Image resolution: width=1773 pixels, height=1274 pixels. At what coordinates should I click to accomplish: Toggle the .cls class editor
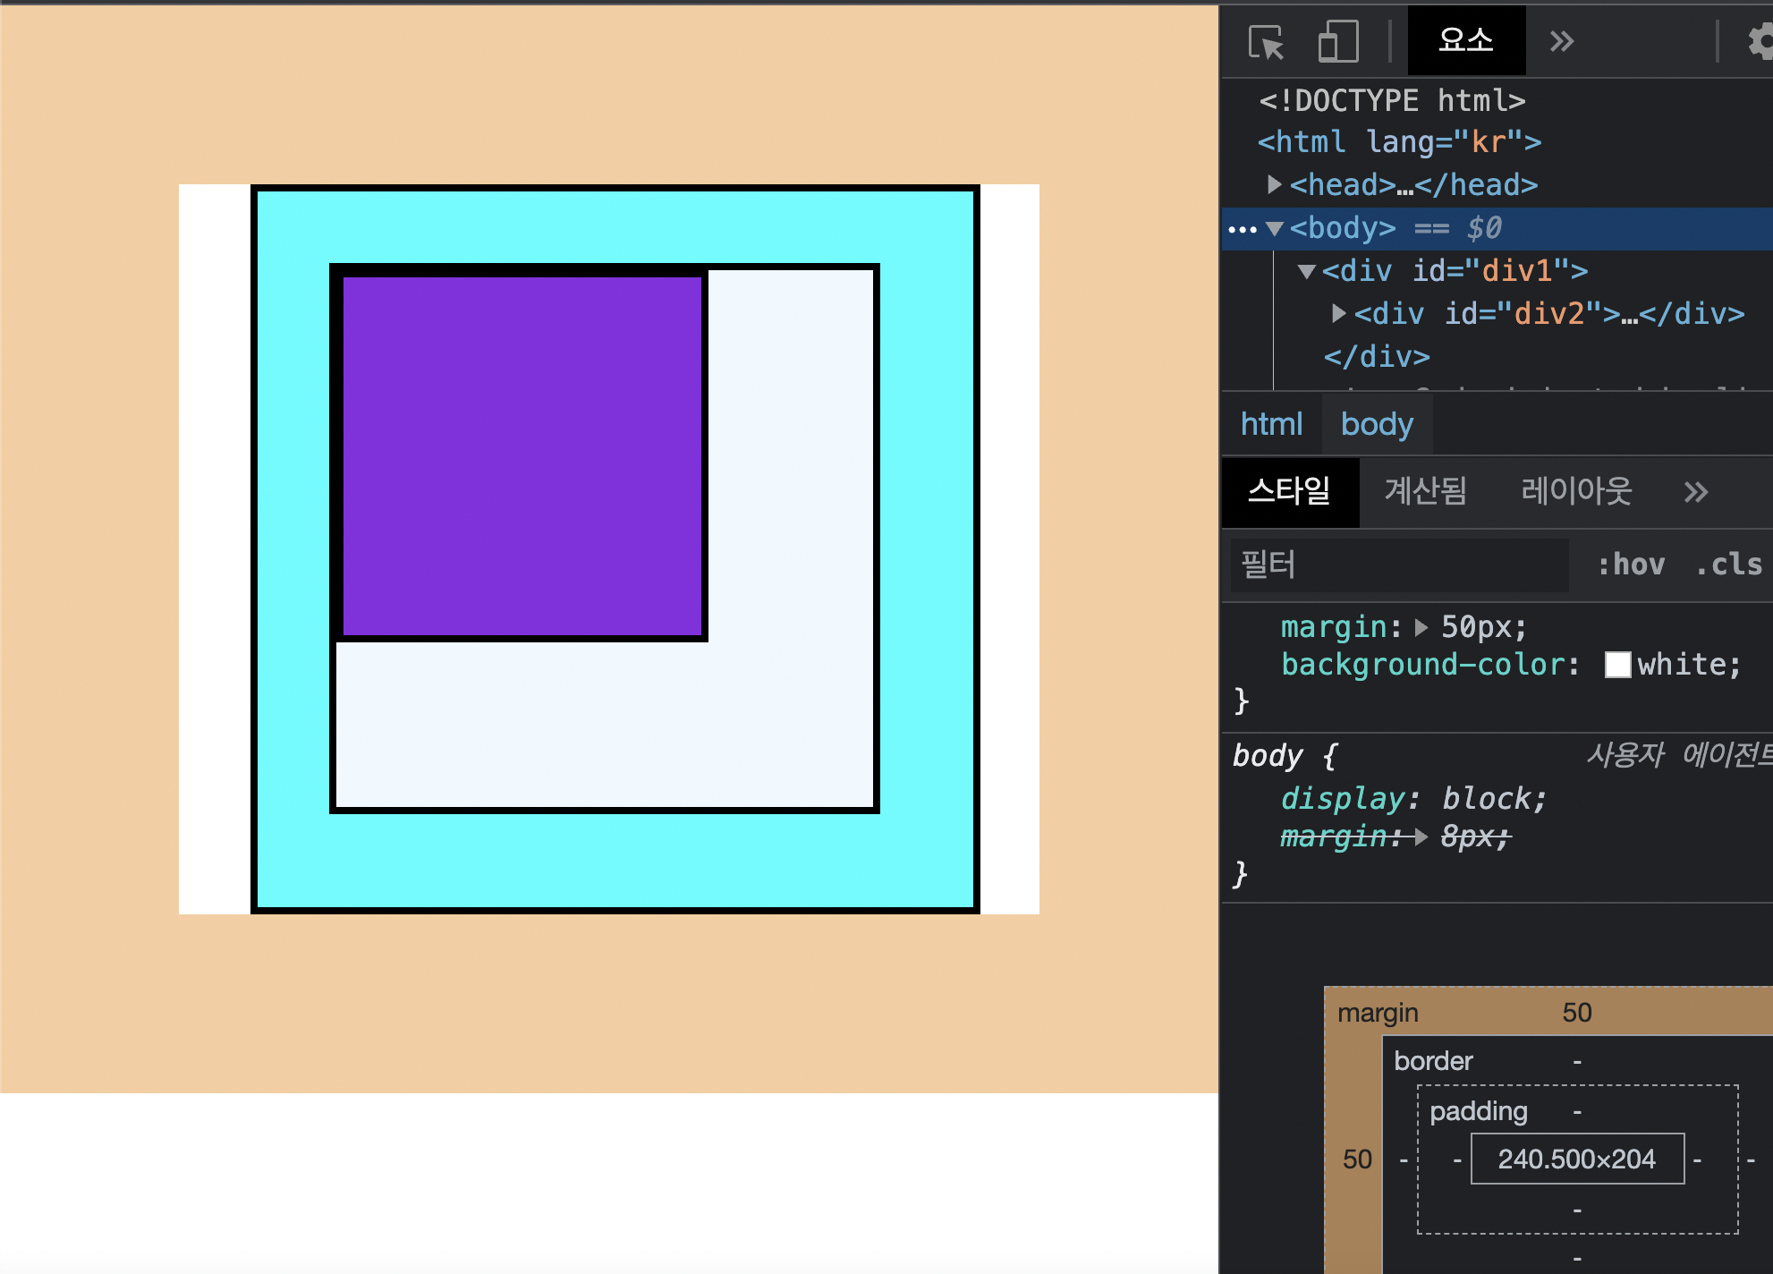[1728, 565]
